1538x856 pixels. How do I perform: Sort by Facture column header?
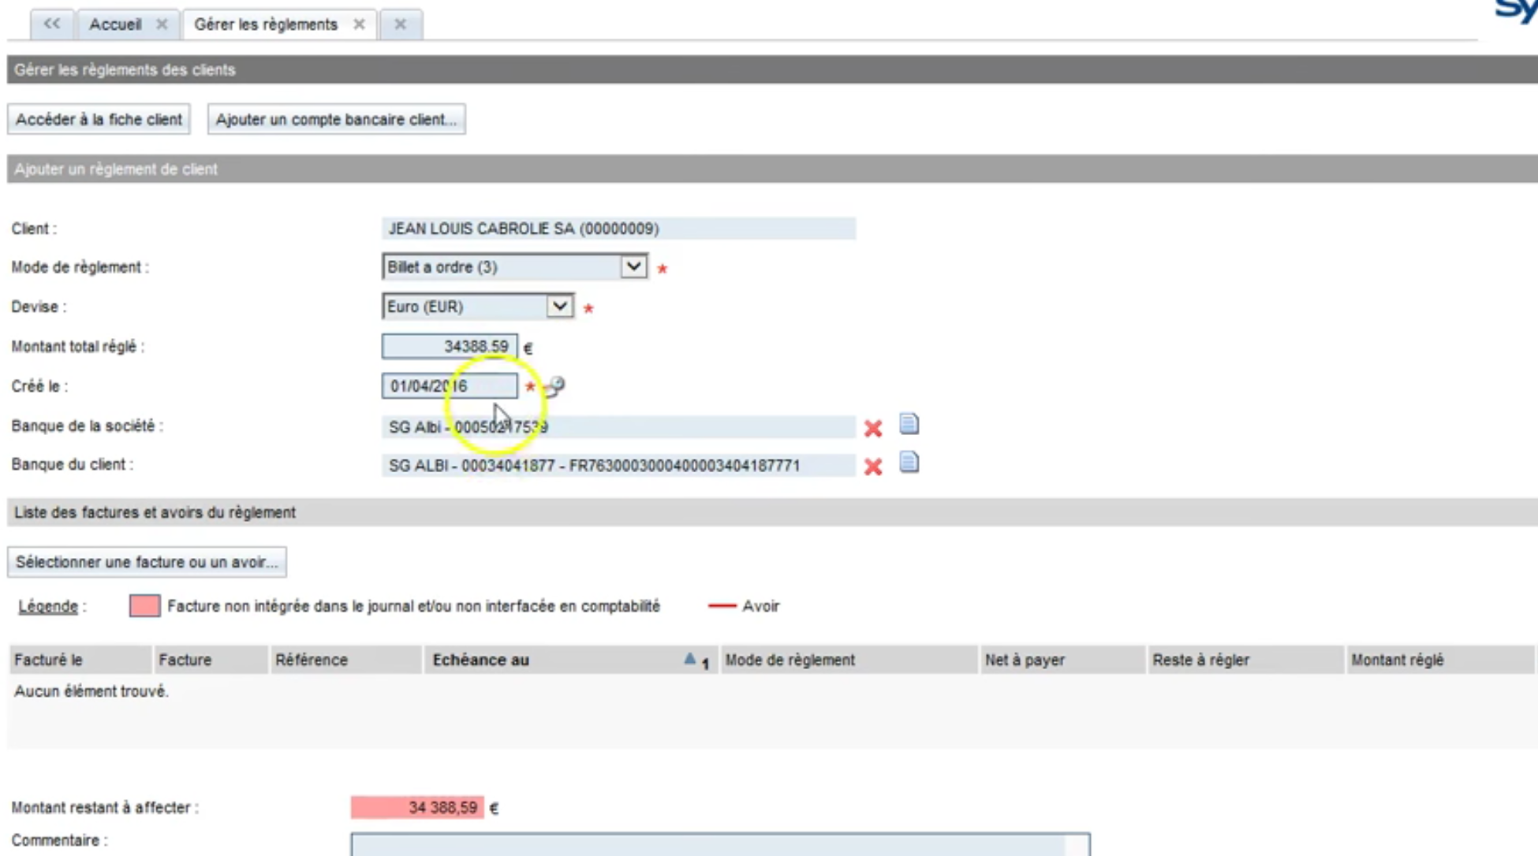coord(211,660)
